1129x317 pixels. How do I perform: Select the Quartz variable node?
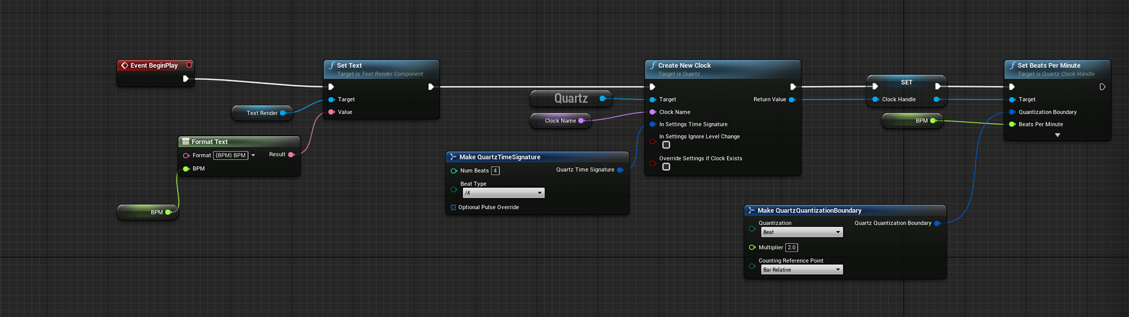click(571, 99)
